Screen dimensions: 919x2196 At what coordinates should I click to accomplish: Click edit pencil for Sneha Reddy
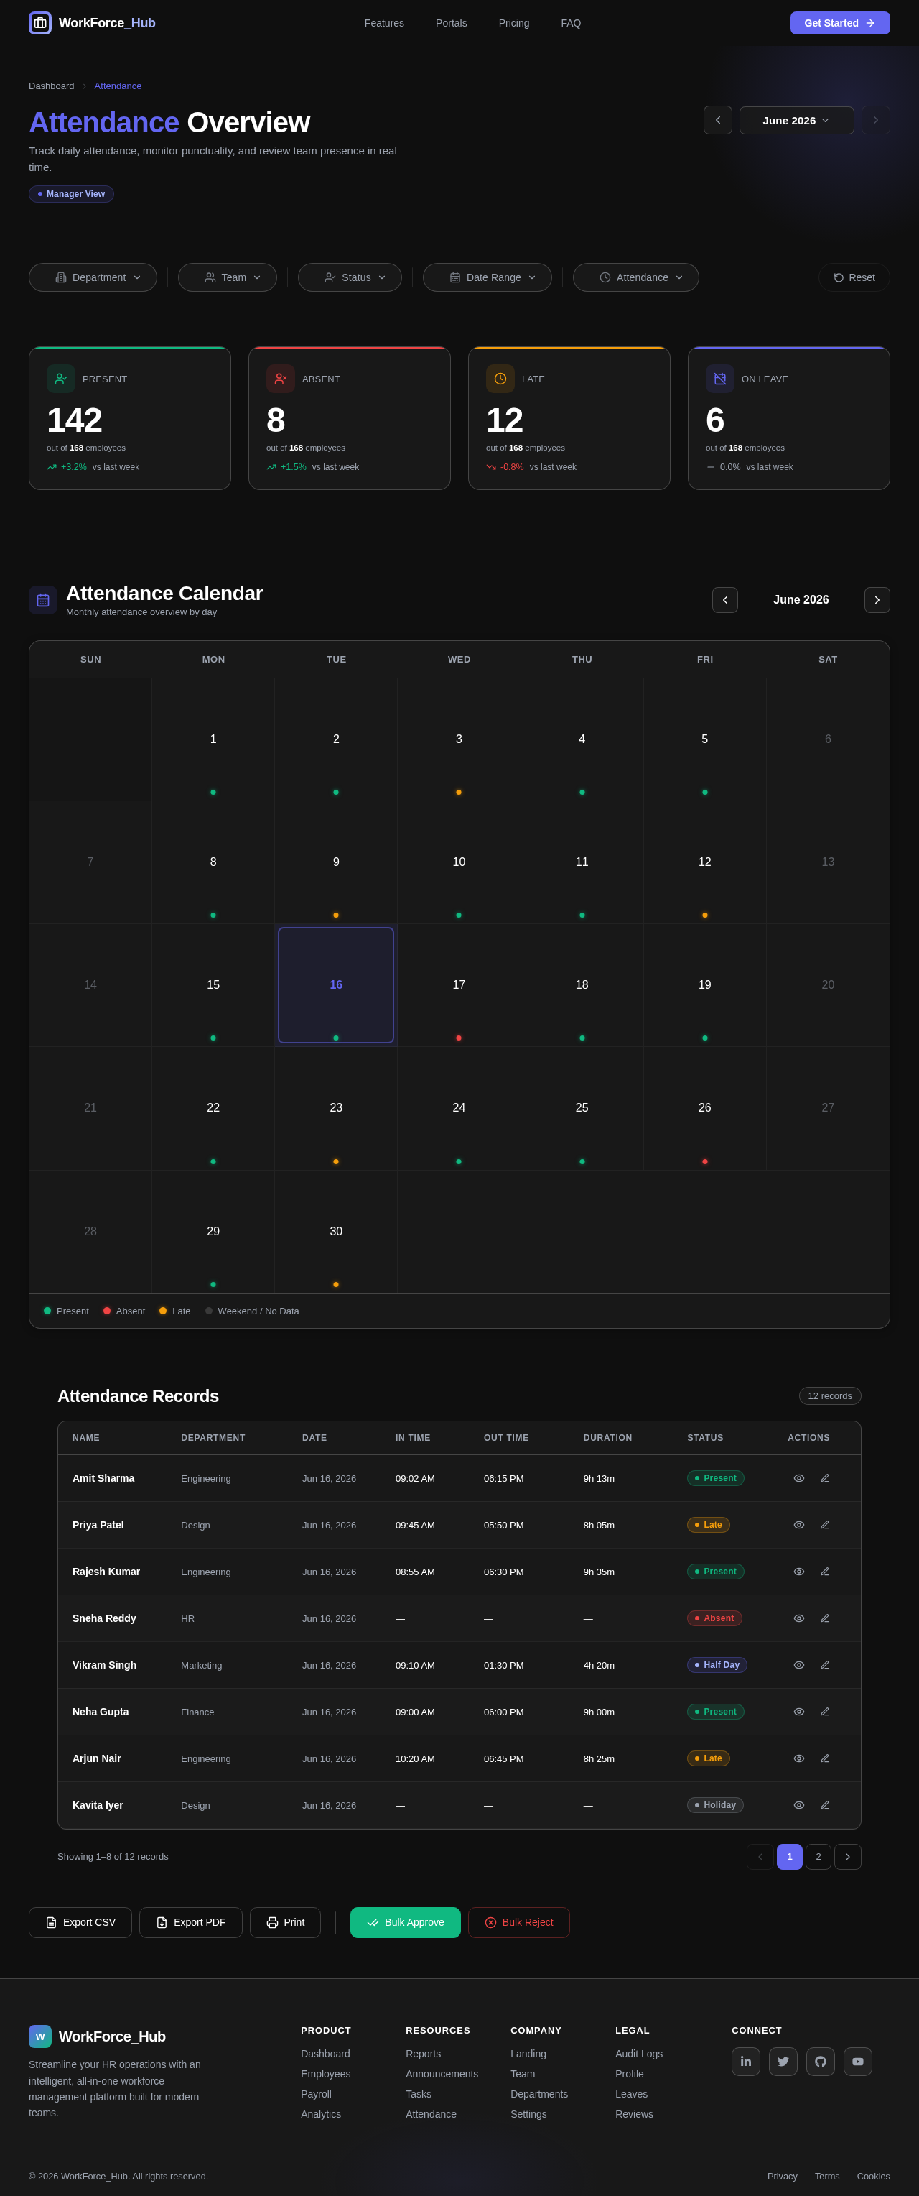[x=824, y=1618]
